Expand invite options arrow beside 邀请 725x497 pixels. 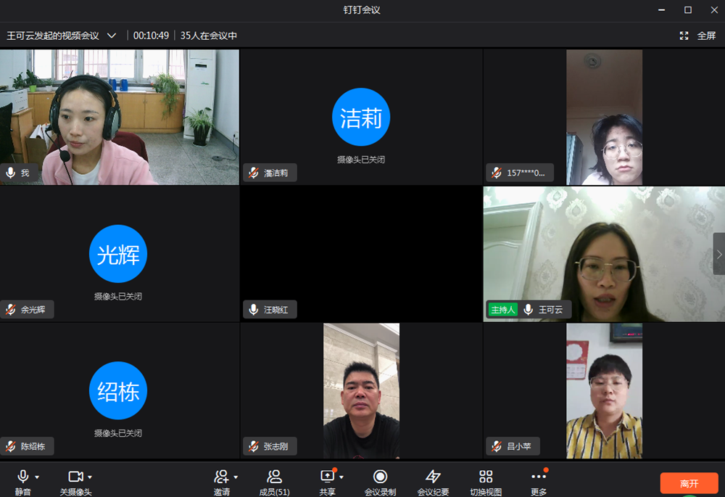(236, 477)
